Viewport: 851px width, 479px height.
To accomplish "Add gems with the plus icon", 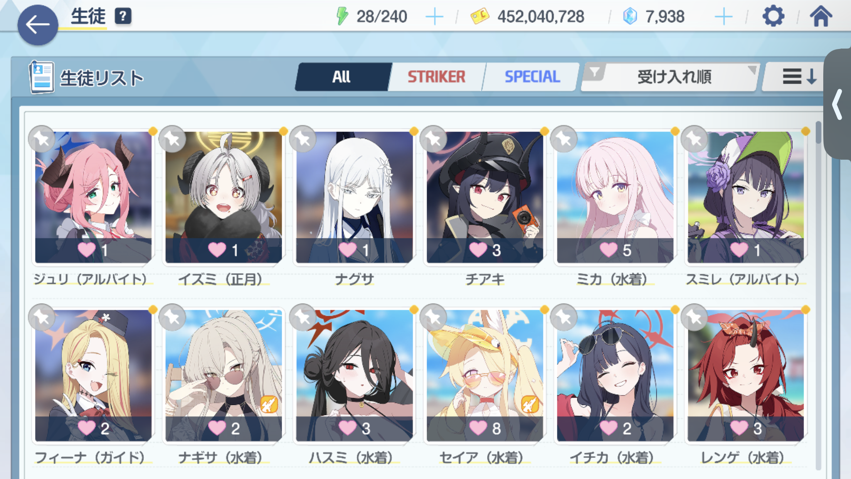I will pos(723,17).
